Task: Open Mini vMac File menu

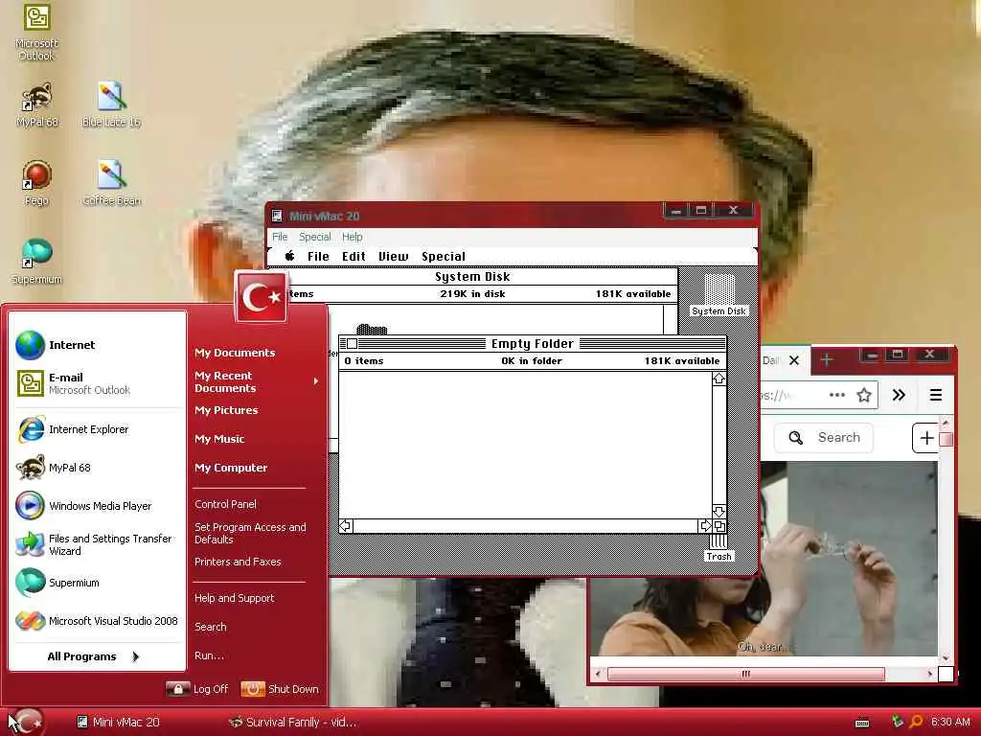Action: [280, 237]
